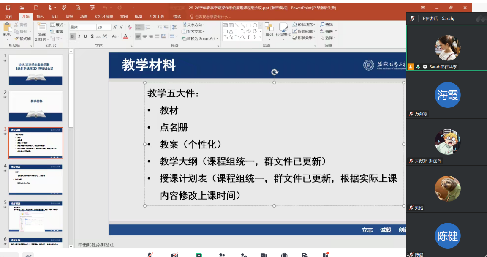The width and height of the screenshot is (487, 257).
Task: Open the Slide Show (幻灯片放映) tab
Action: 103,16
